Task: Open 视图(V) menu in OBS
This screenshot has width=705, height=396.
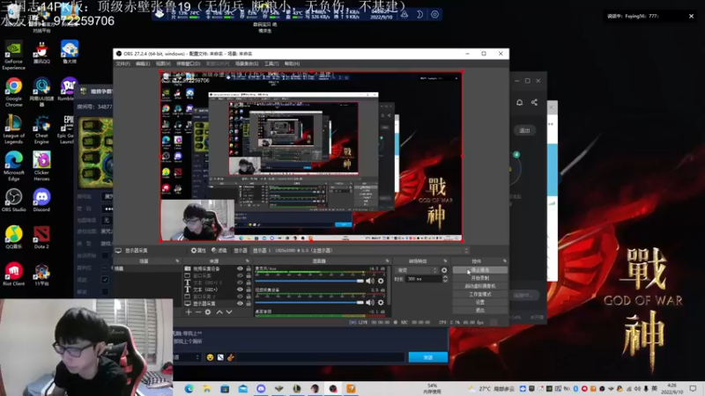Action: click(163, 63)
